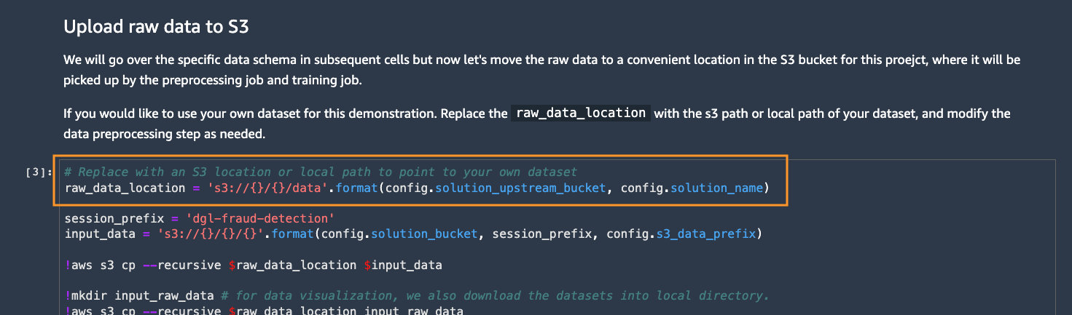Click the inline code 'raw_data_location' in markdown text
Screen dimensions: 1072x315
coord(581,113)
